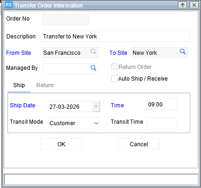The height and width of the screenshot is (188, 201).
Task: Close the Transfer Order Information dialog
Action: tap(194, 5)
